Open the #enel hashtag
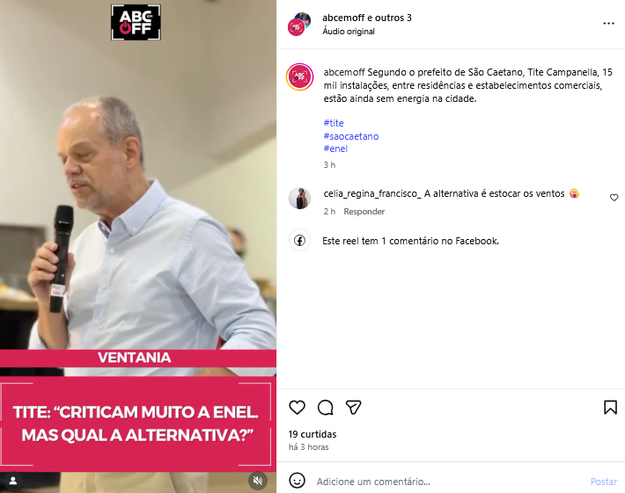This screenshot has height=493, width=625. tap(335, 149)
